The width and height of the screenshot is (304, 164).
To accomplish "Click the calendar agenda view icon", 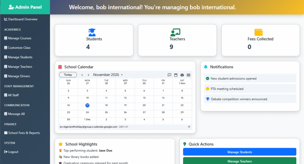I will [176, 75].
